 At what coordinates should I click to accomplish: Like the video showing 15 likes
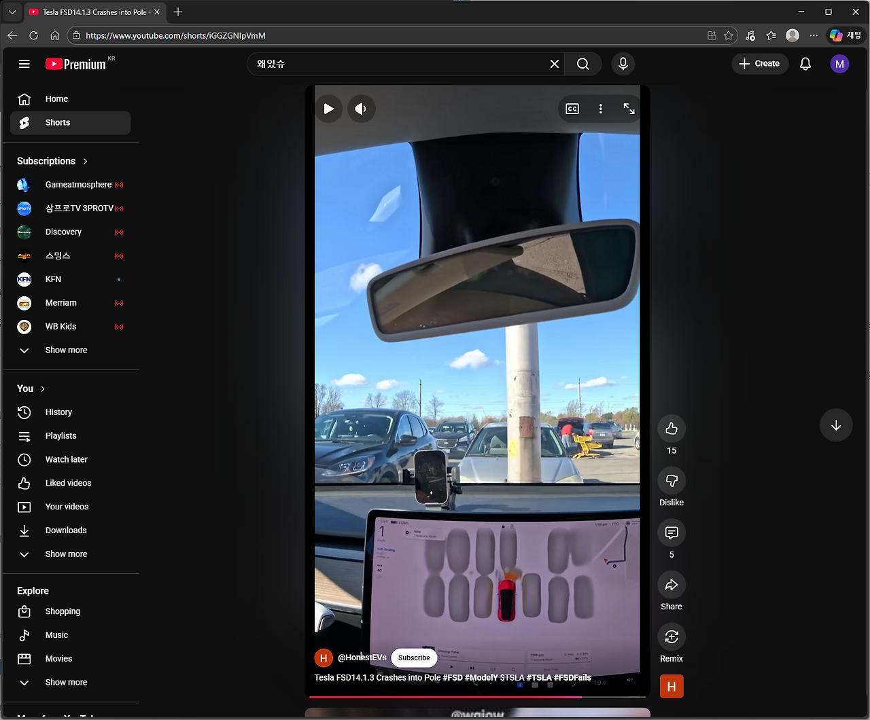671,429
